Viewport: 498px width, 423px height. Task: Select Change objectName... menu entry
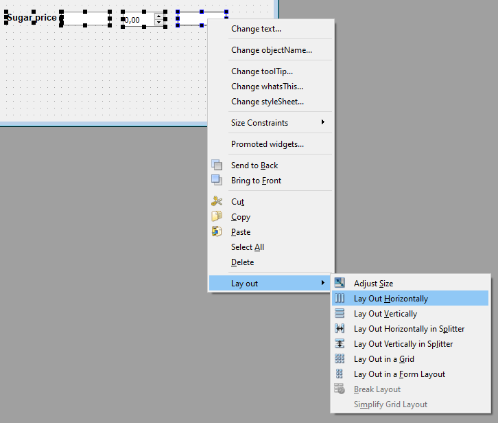click(271, 50)
